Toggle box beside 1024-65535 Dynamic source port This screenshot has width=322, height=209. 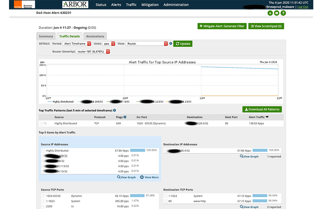tap(43, 196)
